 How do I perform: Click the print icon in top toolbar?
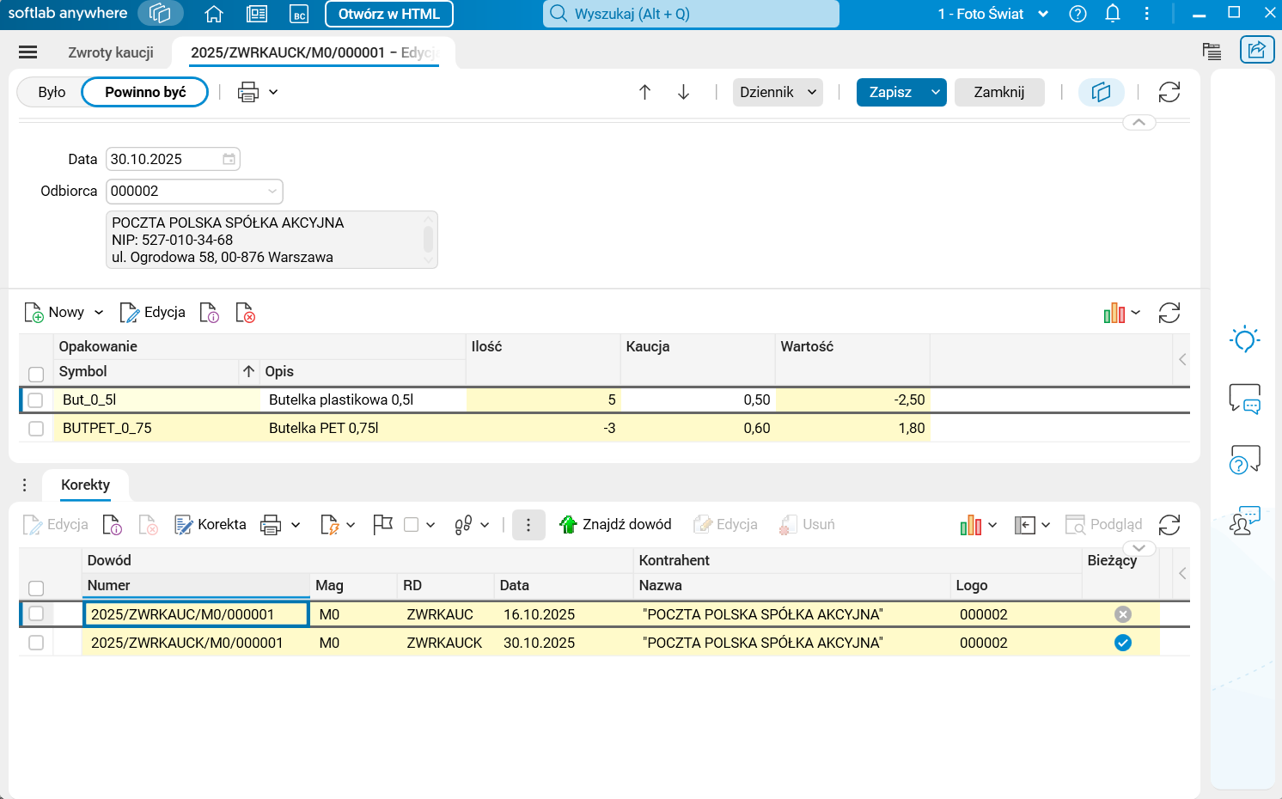click(x=248, y=92)
